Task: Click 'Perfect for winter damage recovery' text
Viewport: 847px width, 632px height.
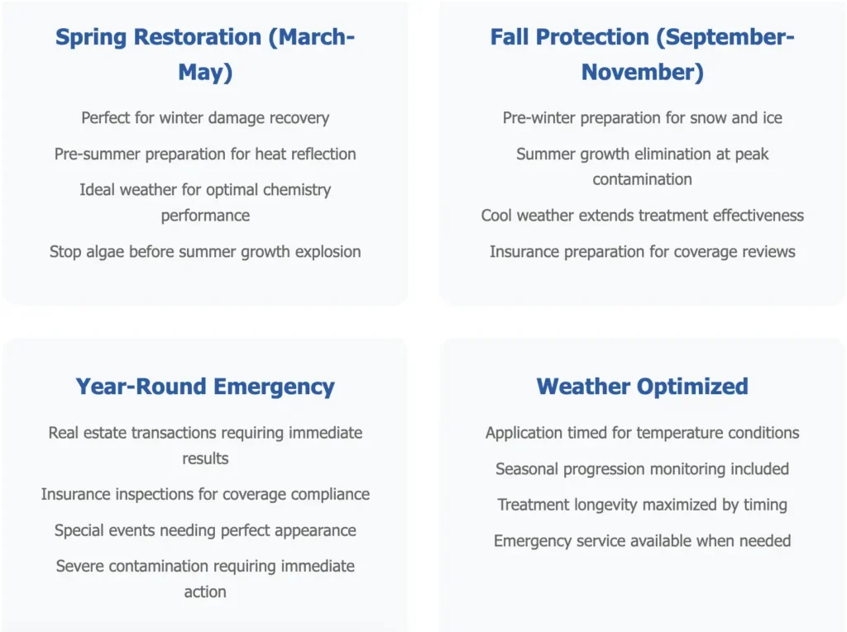Action: [205, 118]
